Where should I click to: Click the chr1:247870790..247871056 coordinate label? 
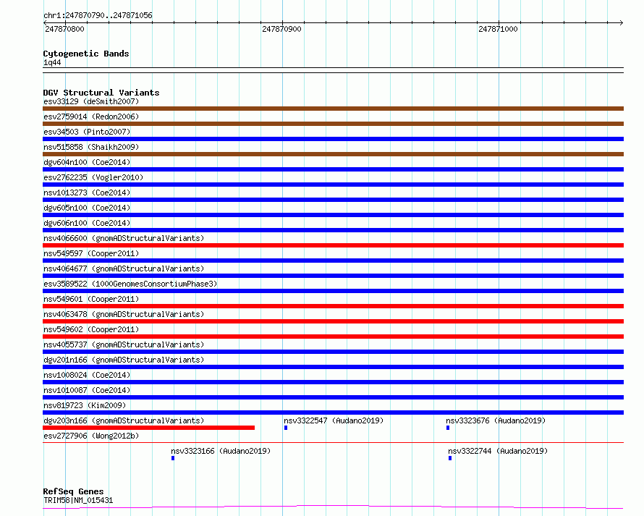[98, 16]
